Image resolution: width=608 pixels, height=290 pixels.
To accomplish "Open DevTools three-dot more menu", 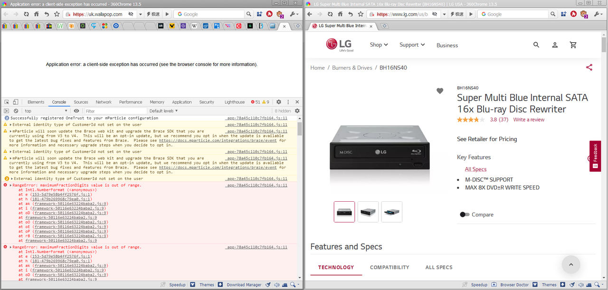I will click(x=288, y=102).
